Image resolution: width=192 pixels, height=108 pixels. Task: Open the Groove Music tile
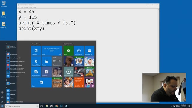coord(79,51)
